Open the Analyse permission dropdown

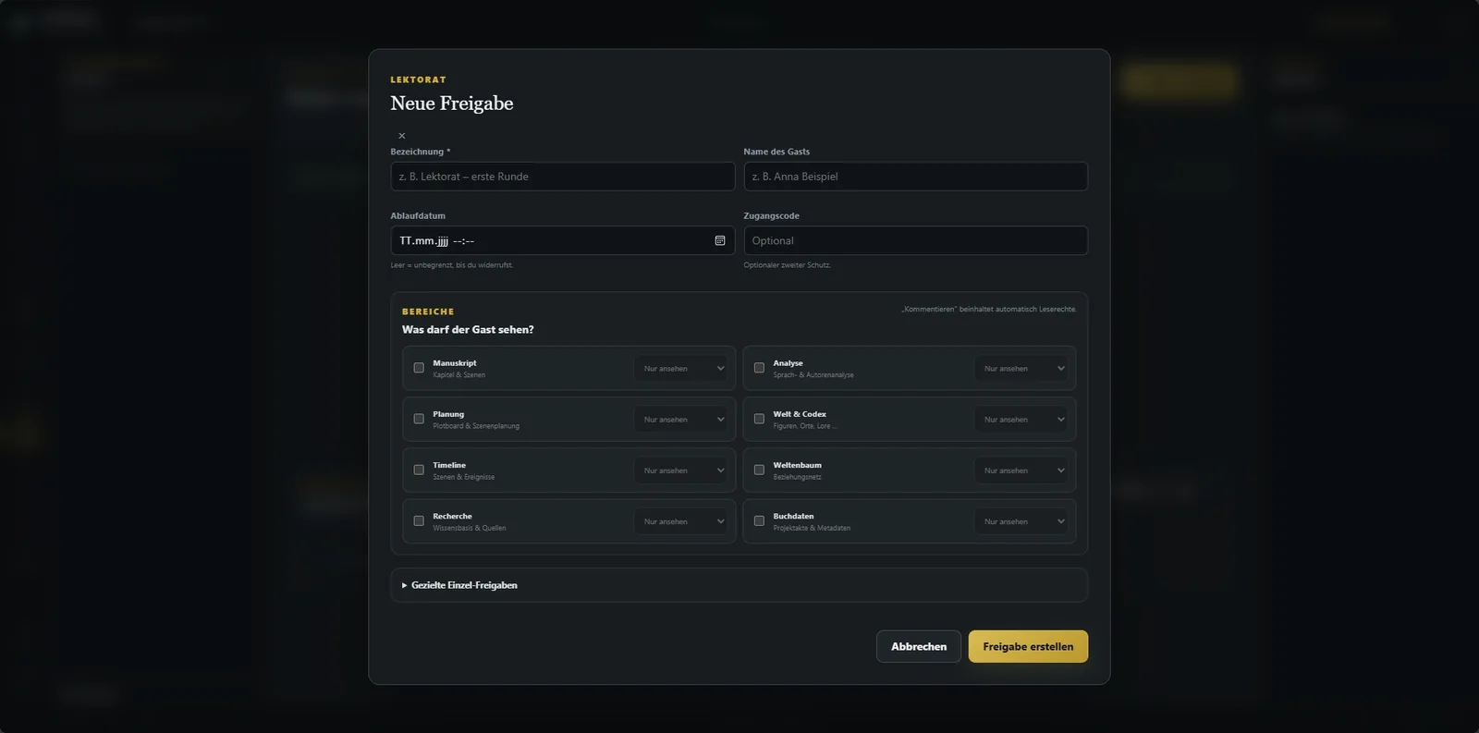[1023, 368]
